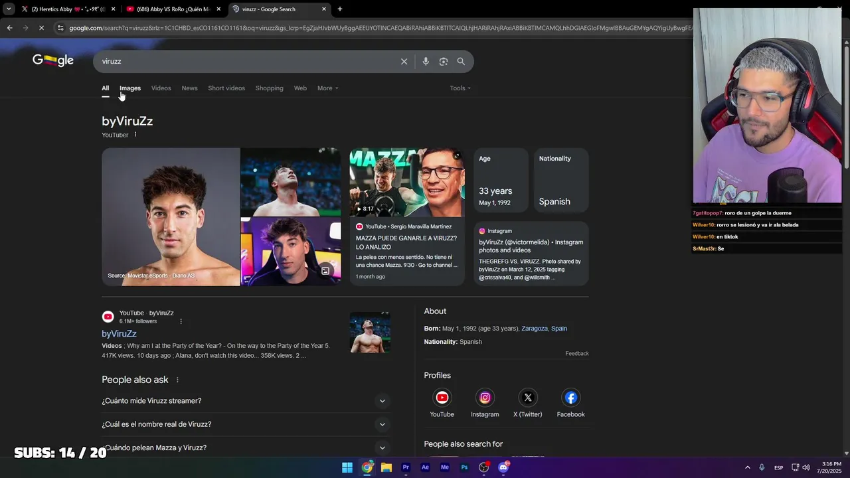Open the byViruzz YouTube channel link
Screen dimensions: 850x478
pyautogui.click(x=119, y=334)
